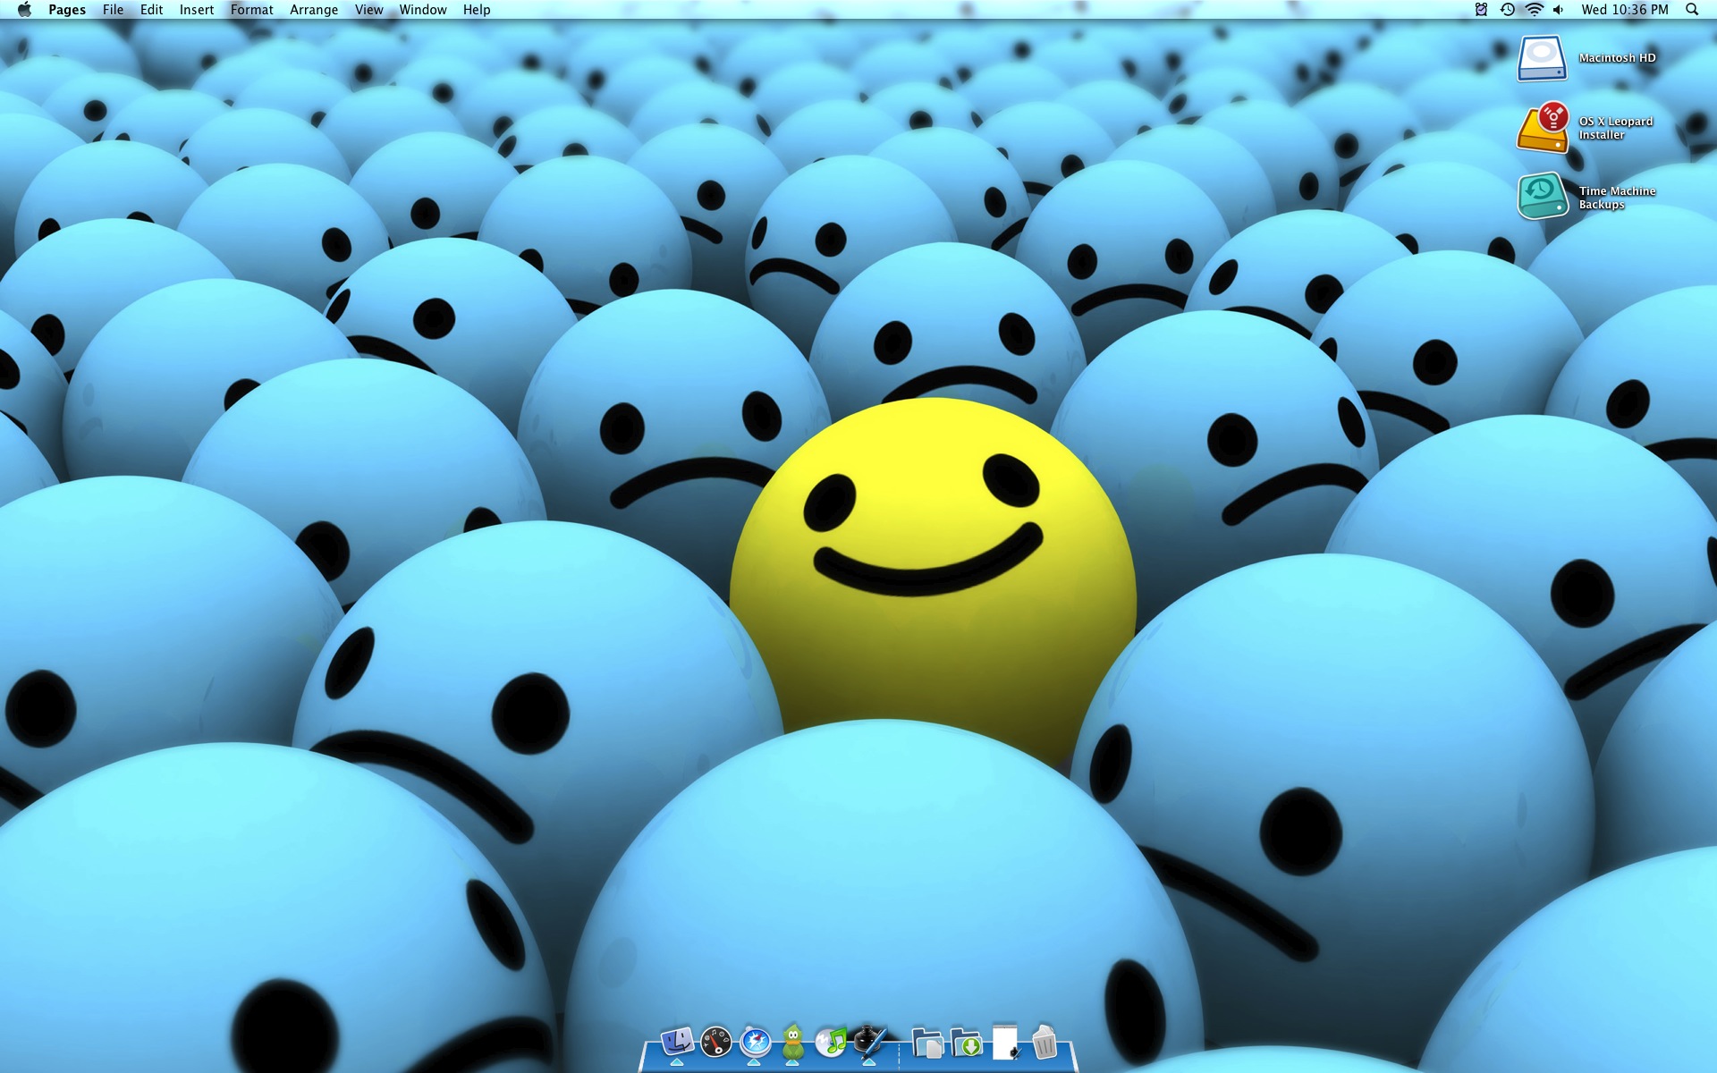This screenshot has width=1717, height=1073.
Task: Click the Macintosh HD label
Action: coord(1618,58)
